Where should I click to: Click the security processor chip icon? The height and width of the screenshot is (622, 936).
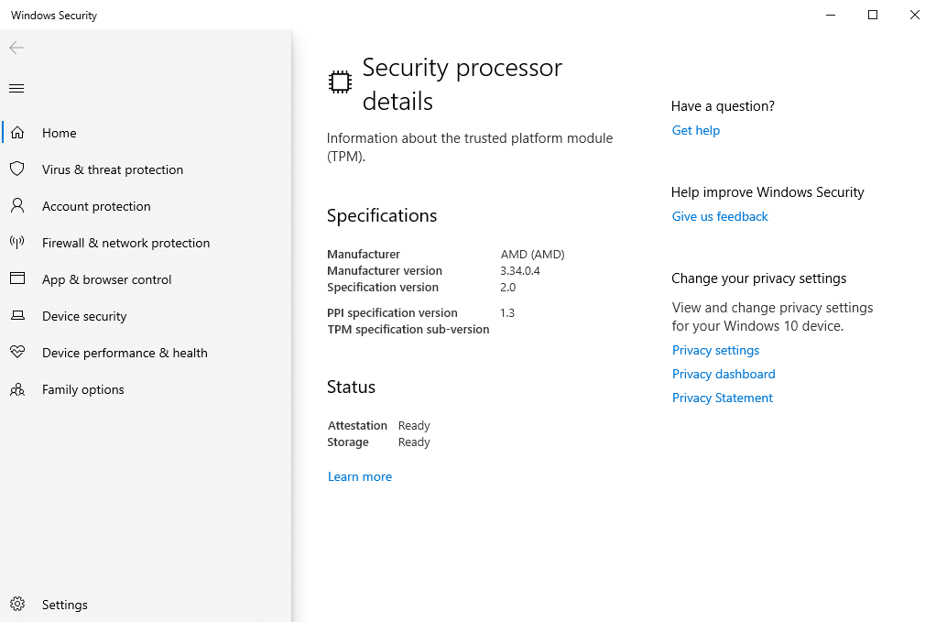pyautogui.click(x=340, y=82)
